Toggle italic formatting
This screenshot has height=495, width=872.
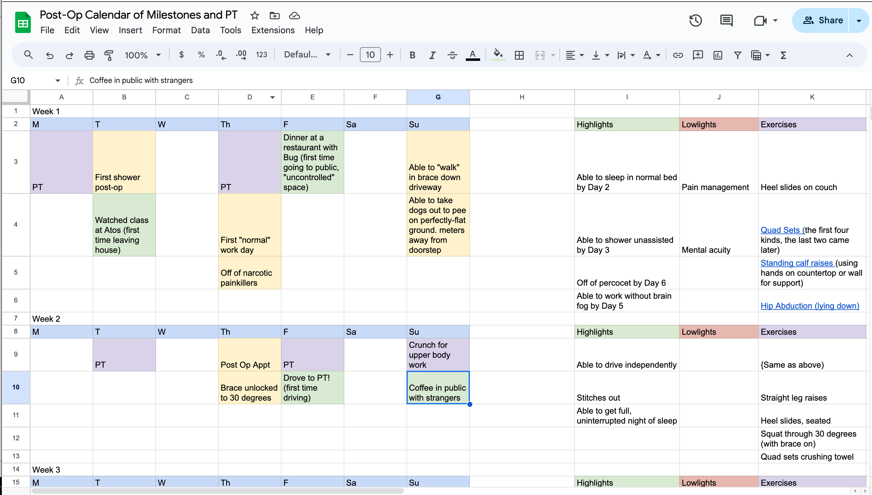tap(432, 55)
